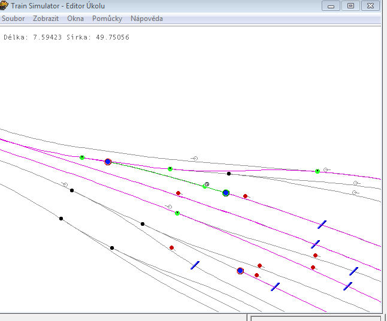Open the Zobrazit menu
This screenshot has width=387, height=321.
point(46,19)
